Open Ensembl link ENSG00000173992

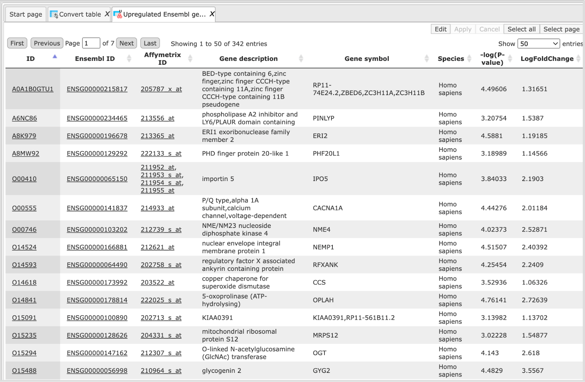(x=97, y=283)
